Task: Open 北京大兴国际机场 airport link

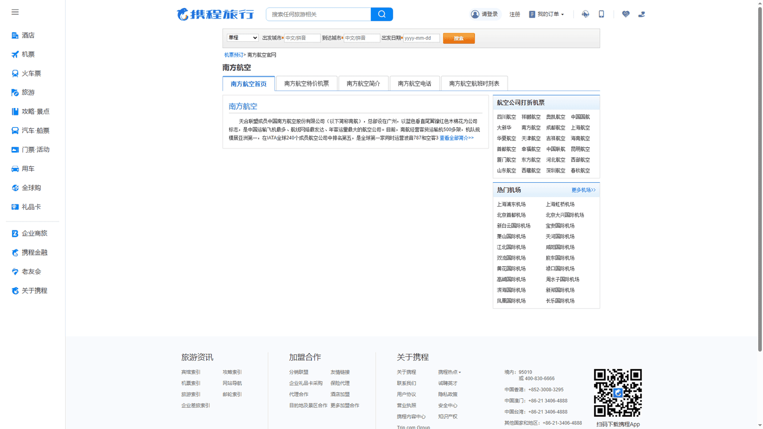Action: 565,215
